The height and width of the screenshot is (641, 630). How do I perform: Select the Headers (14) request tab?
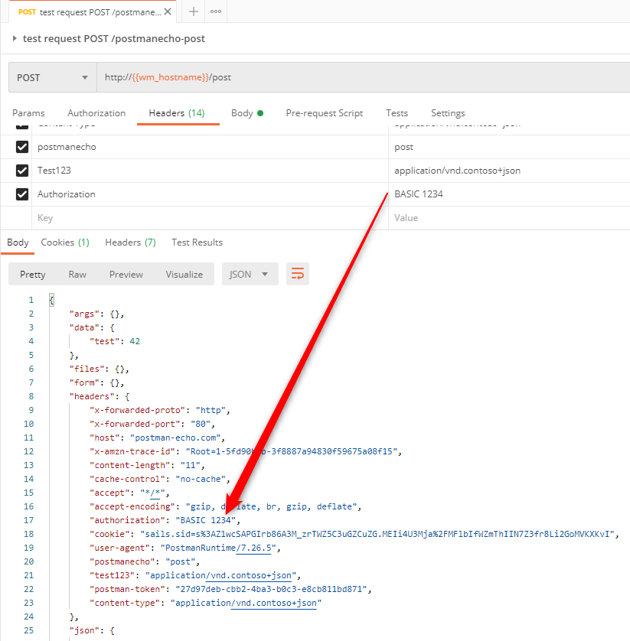point(177,113)
